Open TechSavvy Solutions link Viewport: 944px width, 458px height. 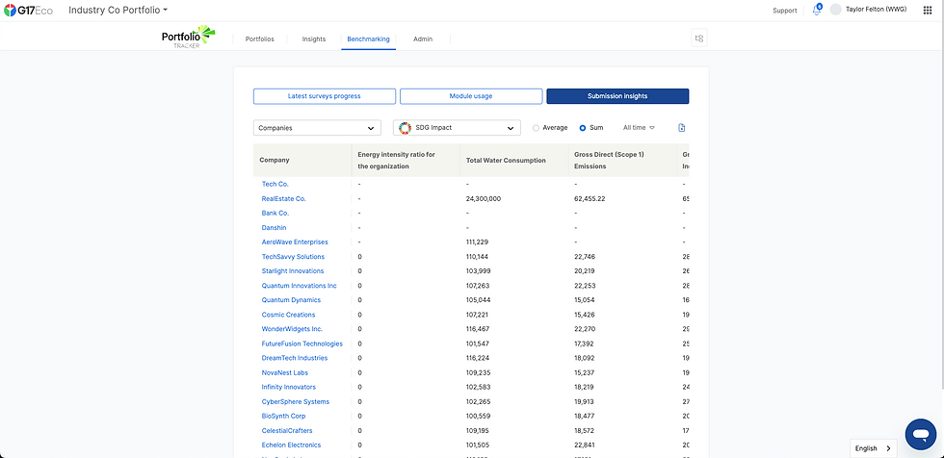(x=293, y=257)
